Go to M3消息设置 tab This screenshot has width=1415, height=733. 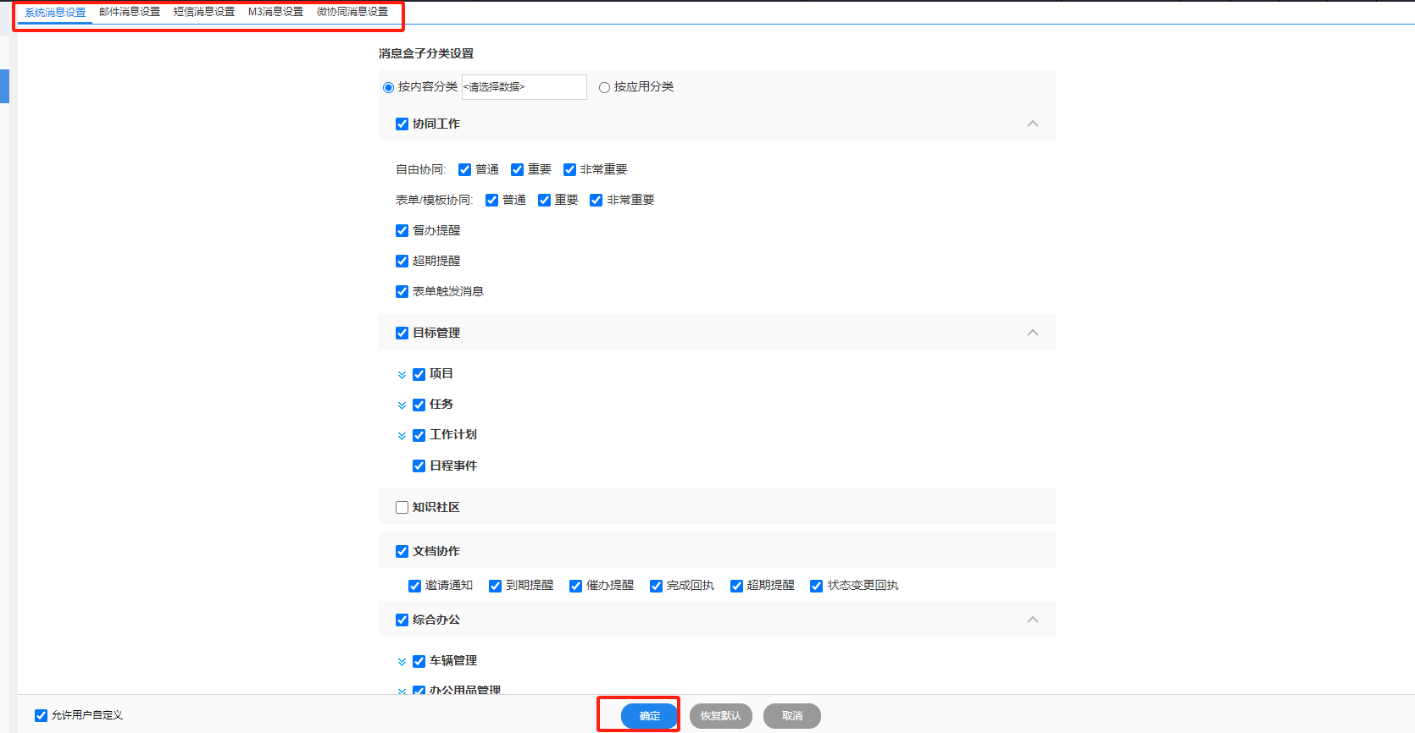click(275, 12)
